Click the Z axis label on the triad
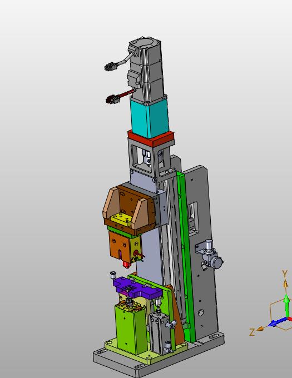Image resolution: width=292 pixels, height=378 pixels. (x=252, y=332)
